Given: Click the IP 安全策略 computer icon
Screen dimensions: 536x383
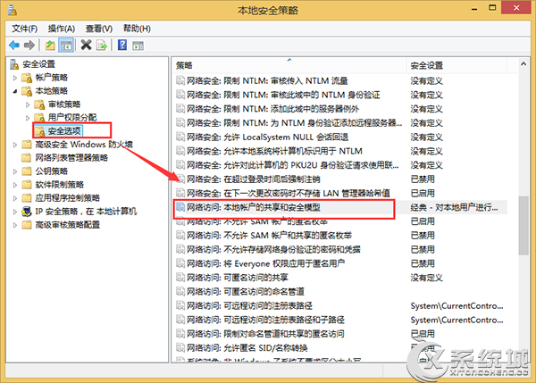Looking at the screenshot, I should (x=27, y=212).
